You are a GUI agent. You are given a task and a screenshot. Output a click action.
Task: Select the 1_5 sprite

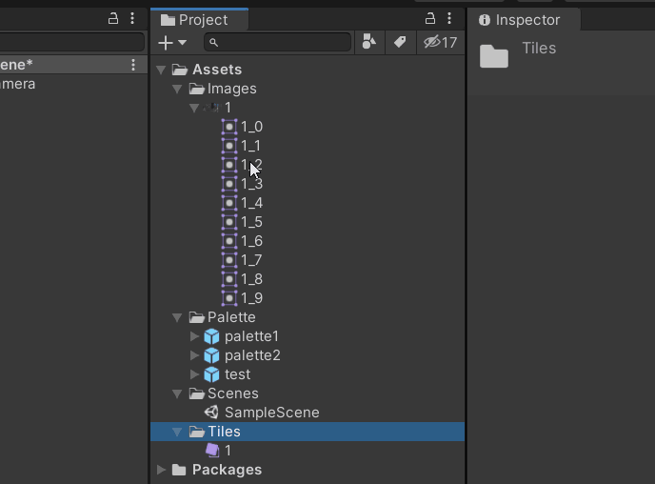tap(250, 222)
